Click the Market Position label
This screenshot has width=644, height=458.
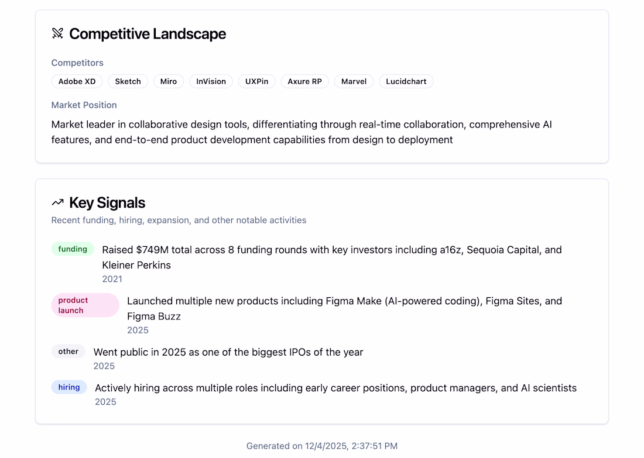[x=84, y=105]
